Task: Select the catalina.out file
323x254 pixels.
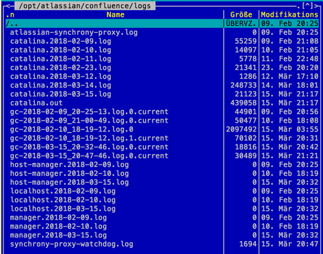Action: [36, 103]
